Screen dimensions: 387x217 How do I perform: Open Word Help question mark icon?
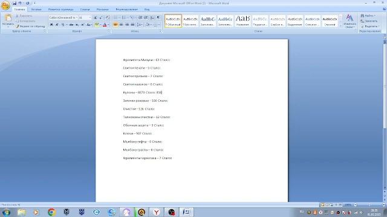(x=384, y=9)
